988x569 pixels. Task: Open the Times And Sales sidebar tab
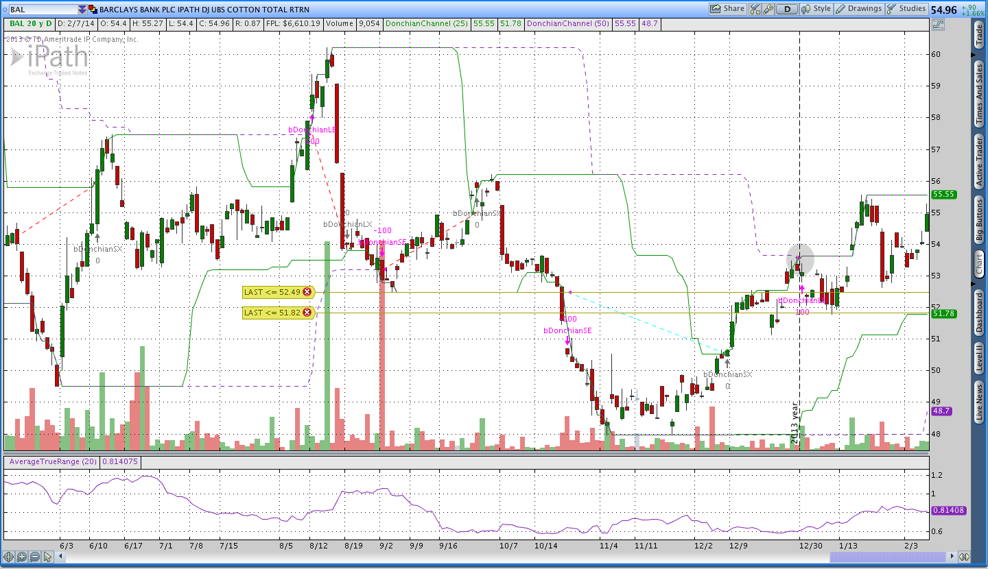[979, 93]
